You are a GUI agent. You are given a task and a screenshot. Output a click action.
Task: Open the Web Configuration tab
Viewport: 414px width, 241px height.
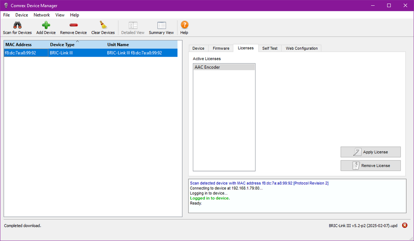coord(302,48)
